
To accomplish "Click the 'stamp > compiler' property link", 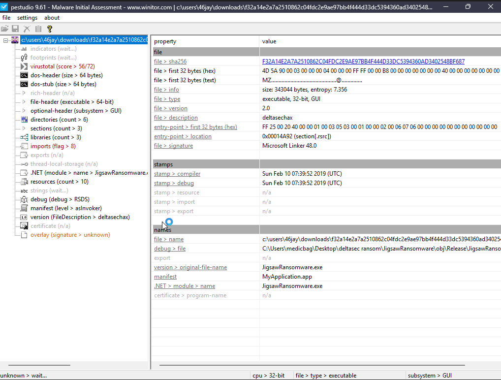I will point(177,174).
